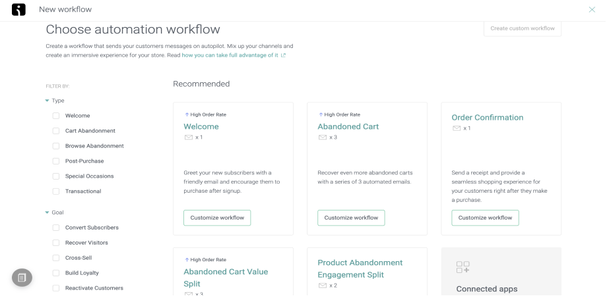Click the Omnisend logo icon
This screenshot has width=607, height=296.
pyautogui.click(x=18, y=9)
